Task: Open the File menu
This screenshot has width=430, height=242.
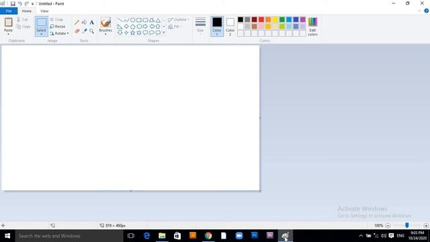Action: tap(9, 11)
